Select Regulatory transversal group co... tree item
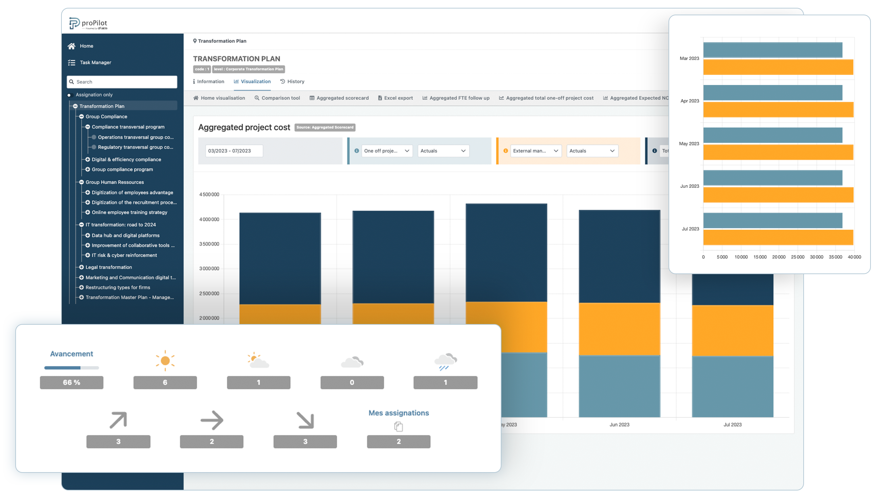879x500 pixels. tap(135, 147)
